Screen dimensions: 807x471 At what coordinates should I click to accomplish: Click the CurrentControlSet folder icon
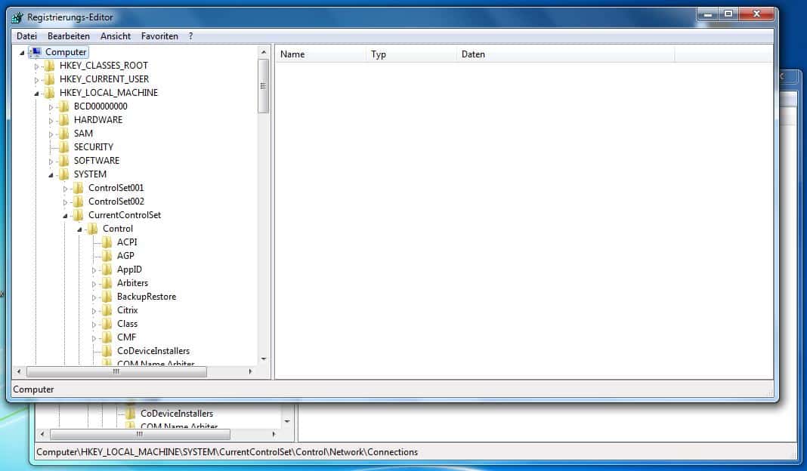click(79, 215)
